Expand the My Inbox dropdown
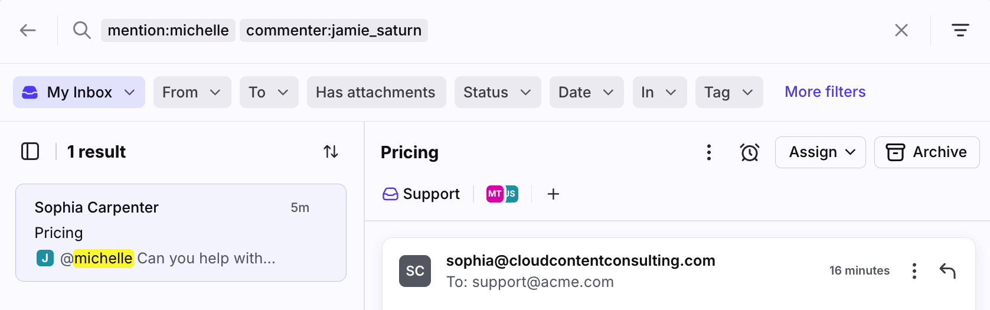Screen dimensions: 990x310 pyautogui.click(x=79, y=92)
